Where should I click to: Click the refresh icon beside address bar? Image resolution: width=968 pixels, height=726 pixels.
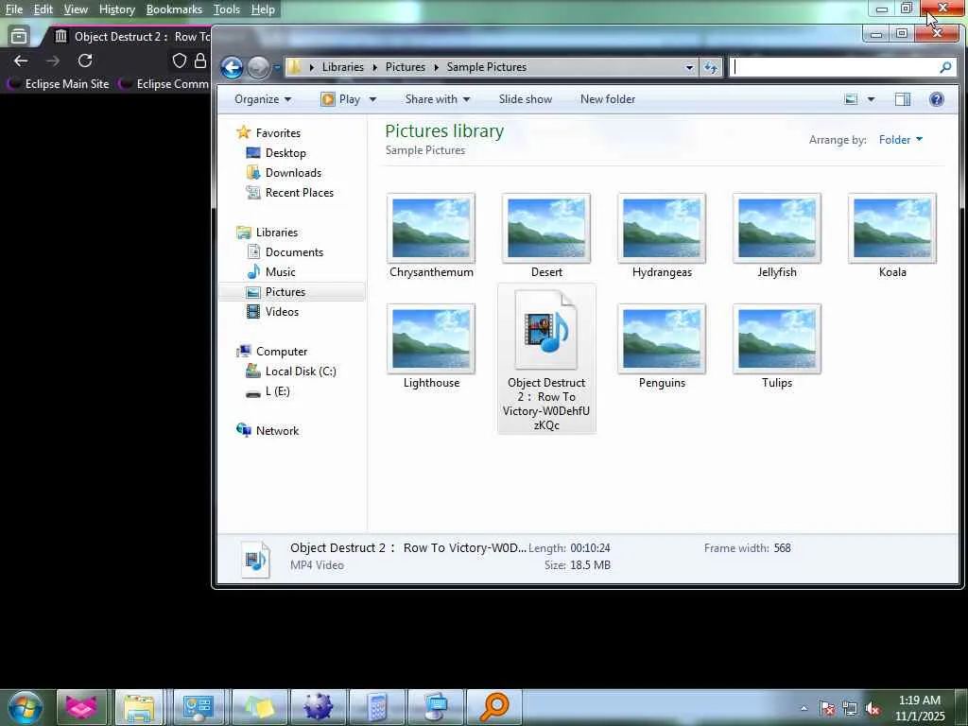pos(711,67)
